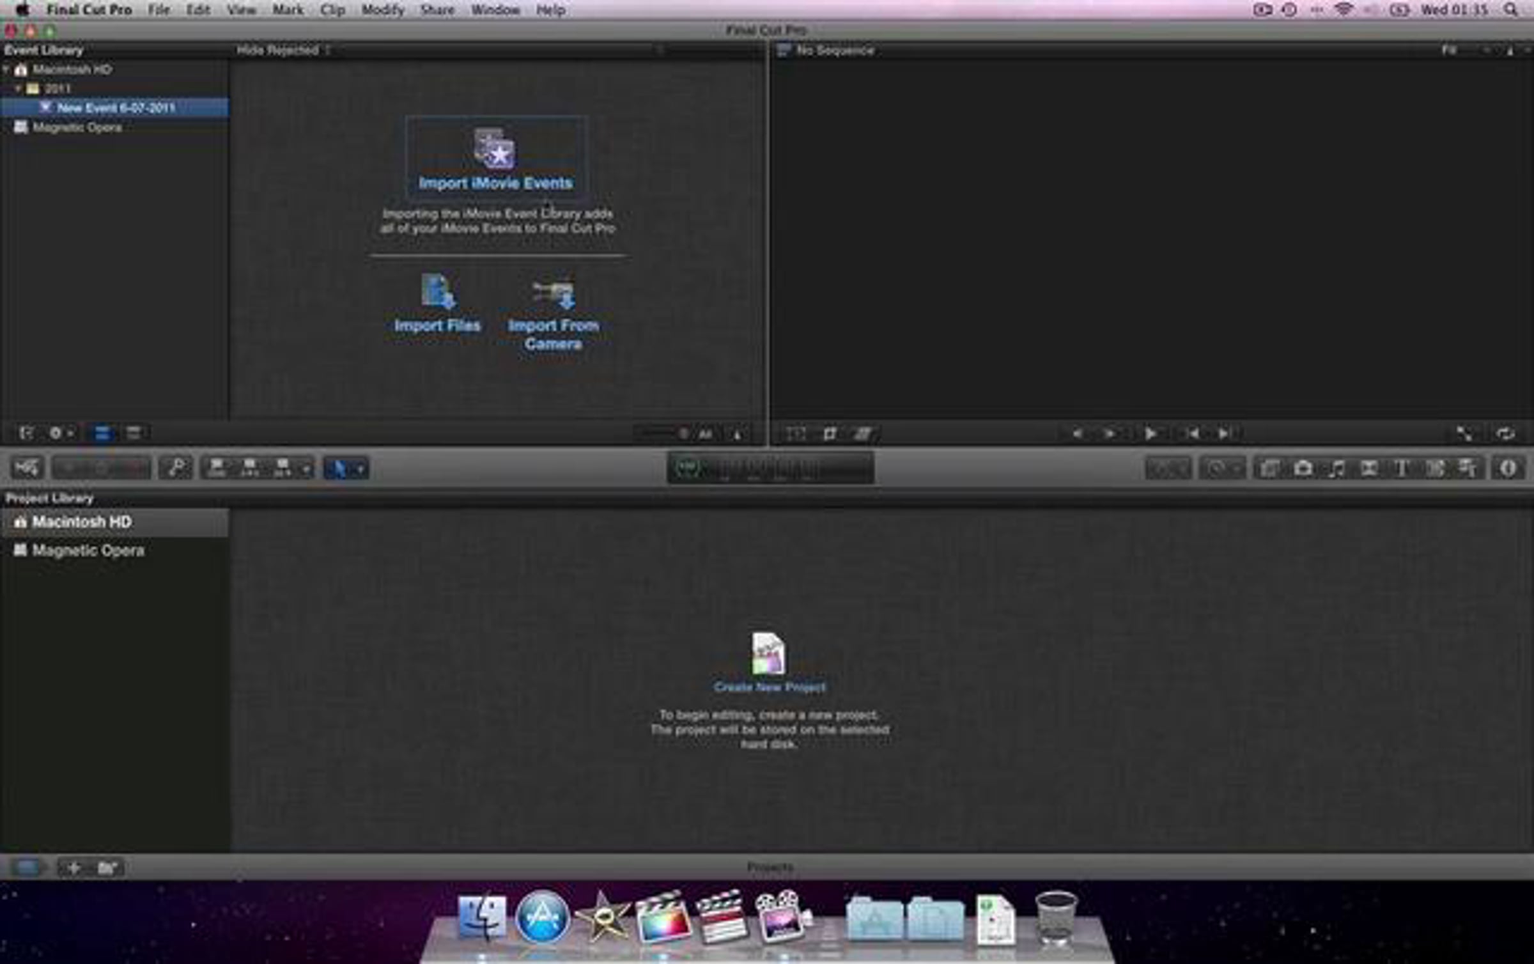Screen dimensions: 1534x964
Task: Open the Effects browser icon
Action: pos(1270,469)
